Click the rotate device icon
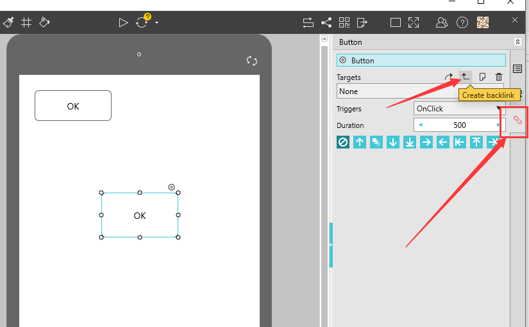This screenshot has height=327, width=529. [x=252, y=61]
